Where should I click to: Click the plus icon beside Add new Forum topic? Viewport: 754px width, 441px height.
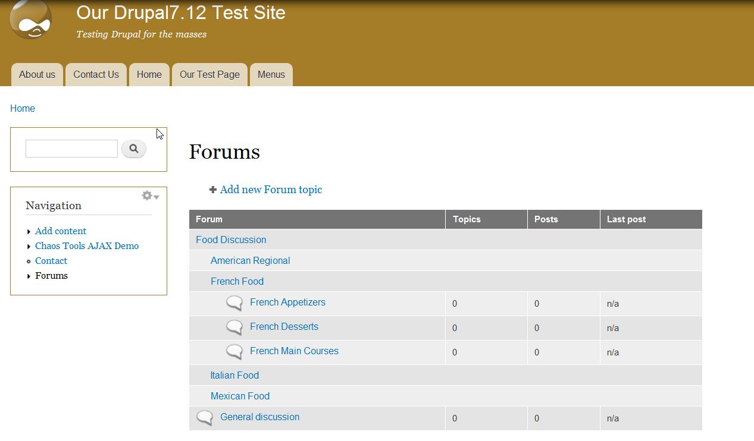click(x=213, y=190)
